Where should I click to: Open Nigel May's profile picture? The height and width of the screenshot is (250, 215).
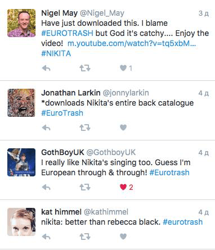tap(21, 23)
